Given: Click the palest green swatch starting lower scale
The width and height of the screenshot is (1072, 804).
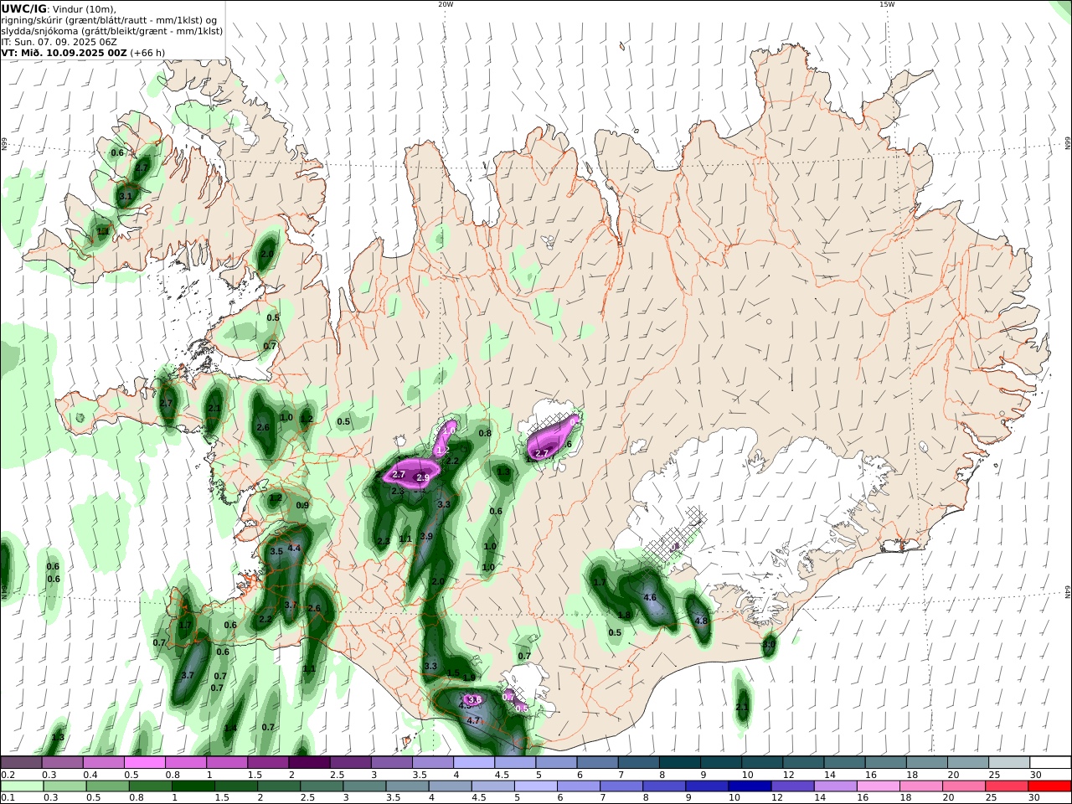Looking at the screenshot, I should (22, 786).
